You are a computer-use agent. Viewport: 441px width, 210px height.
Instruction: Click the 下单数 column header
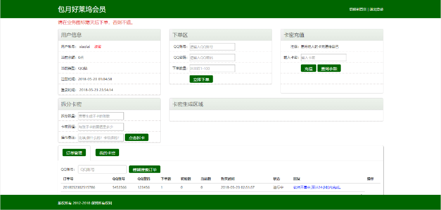166,179
